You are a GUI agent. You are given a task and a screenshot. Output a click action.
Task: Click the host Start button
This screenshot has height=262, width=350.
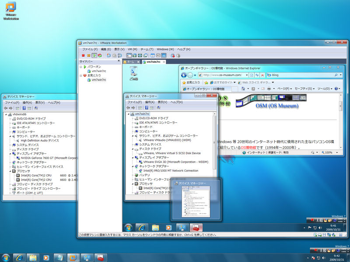(6, 258)
